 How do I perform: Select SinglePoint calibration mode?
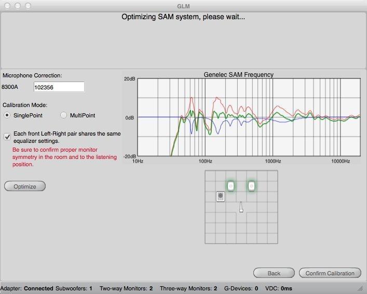click(7, 115)
